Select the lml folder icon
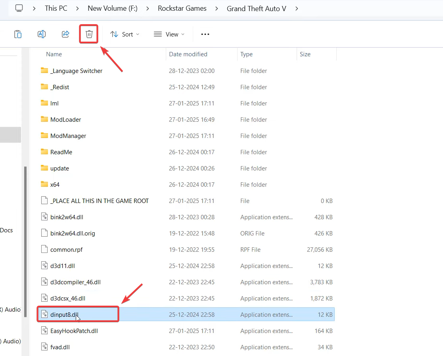This screenshot has width=443, height=356. (x=44, y=103)
